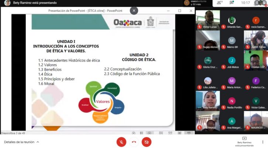268x148 pixels.
Task: Dismiss the overlay with round X button
Action: tap(134, 11)
